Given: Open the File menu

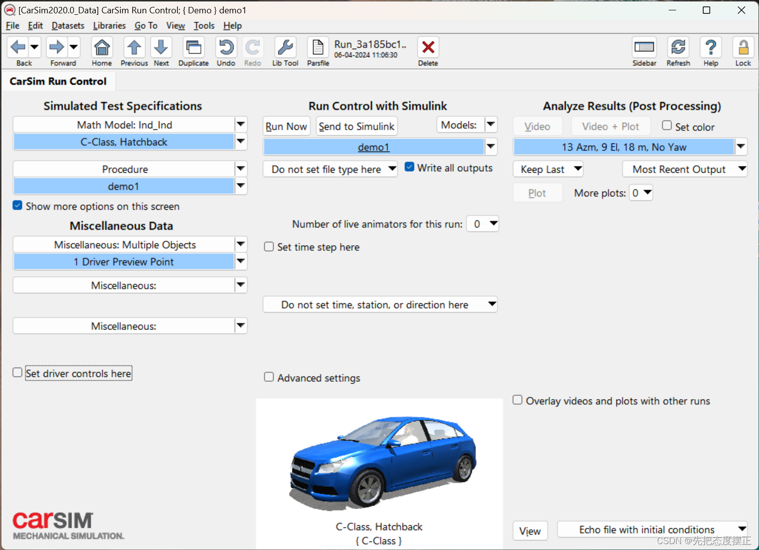Looking at the screenshot, I should coord(12,26).
